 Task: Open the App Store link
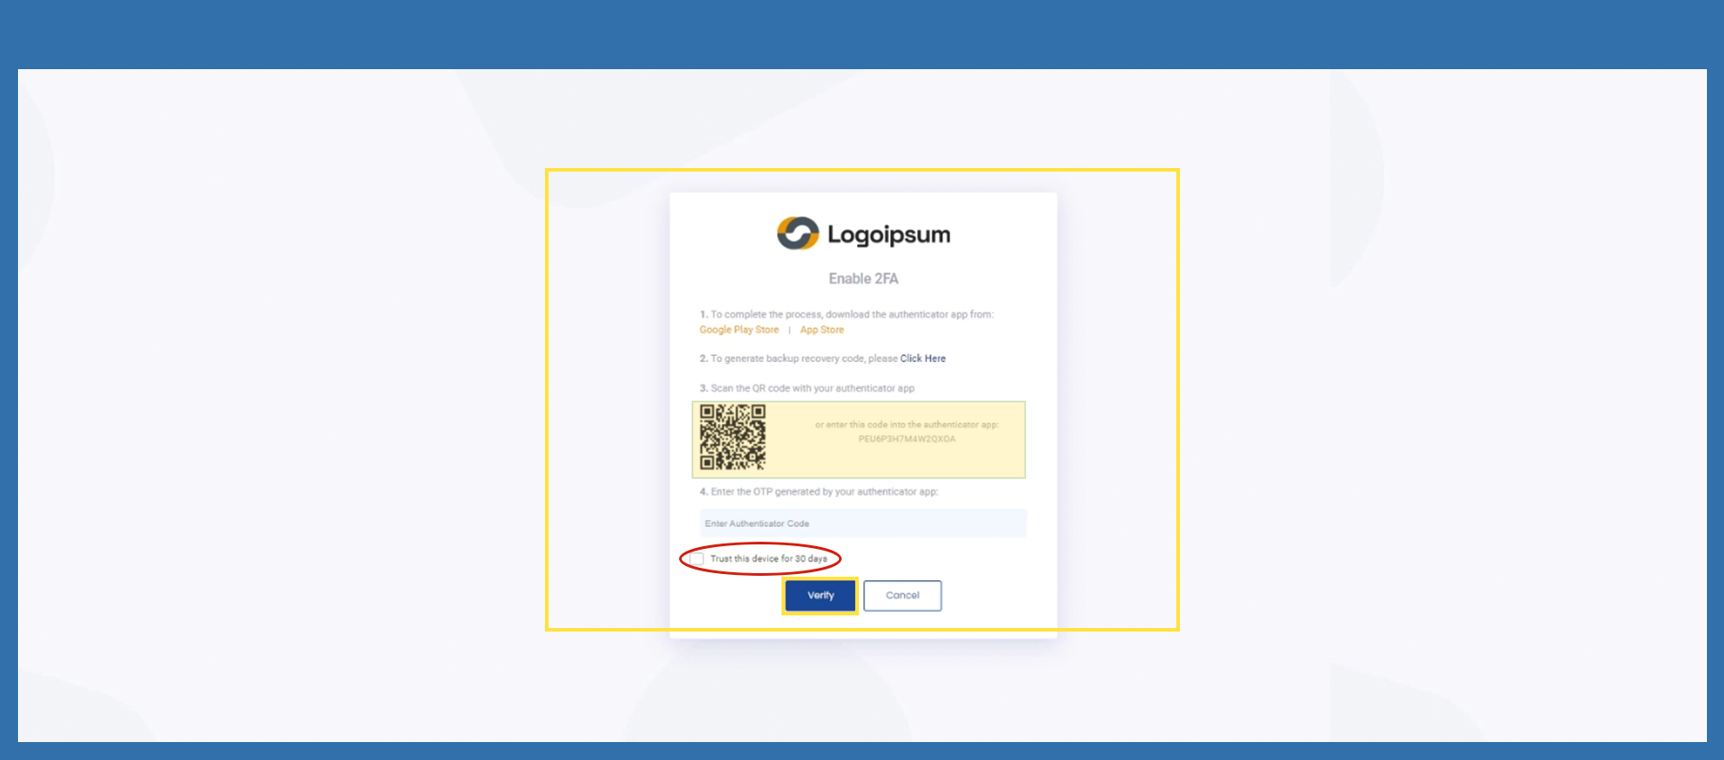[x=822, y=330]
